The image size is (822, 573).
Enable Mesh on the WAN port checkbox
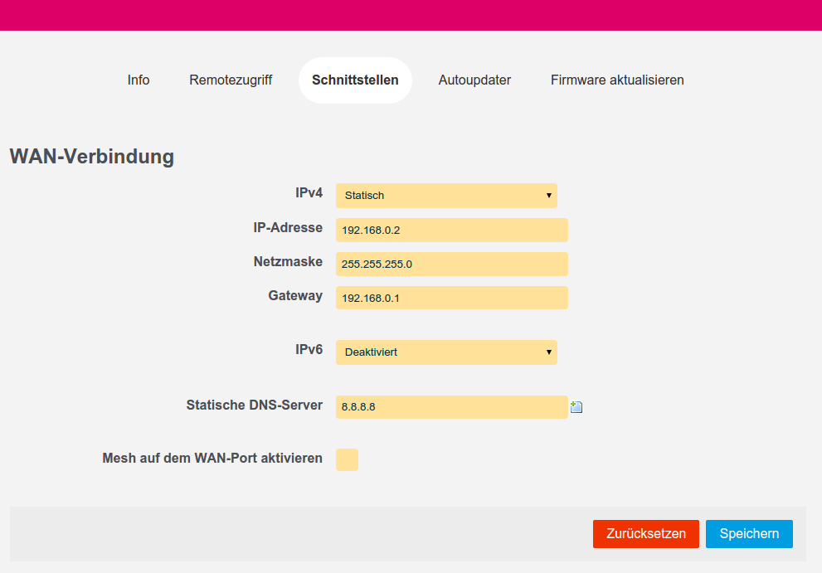[347, 459]
